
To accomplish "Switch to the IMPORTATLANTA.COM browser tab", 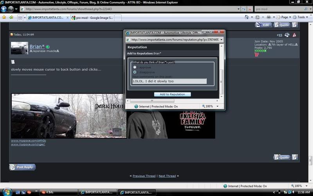I will tap(47, 18).
